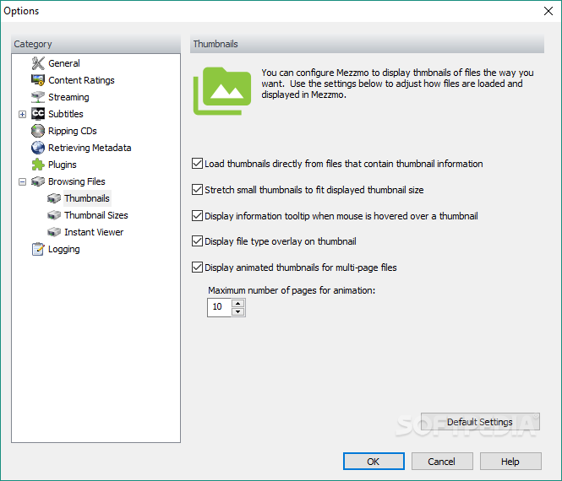562x481 pixels.
Task: Decrease maximum pages for animation
Action: tap(238, 311)
